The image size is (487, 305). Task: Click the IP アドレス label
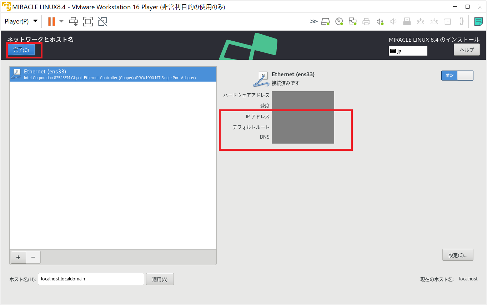point(258,117)
